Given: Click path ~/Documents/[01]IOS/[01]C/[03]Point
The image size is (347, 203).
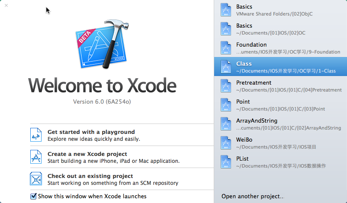Looking at the screenshot, I should [x=280, y=109].
